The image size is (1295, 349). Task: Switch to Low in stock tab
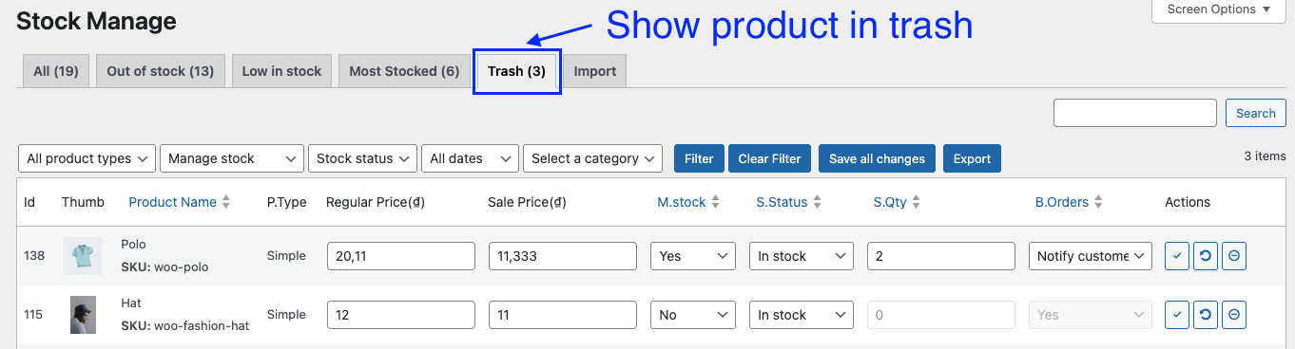[x=282, y=71]
